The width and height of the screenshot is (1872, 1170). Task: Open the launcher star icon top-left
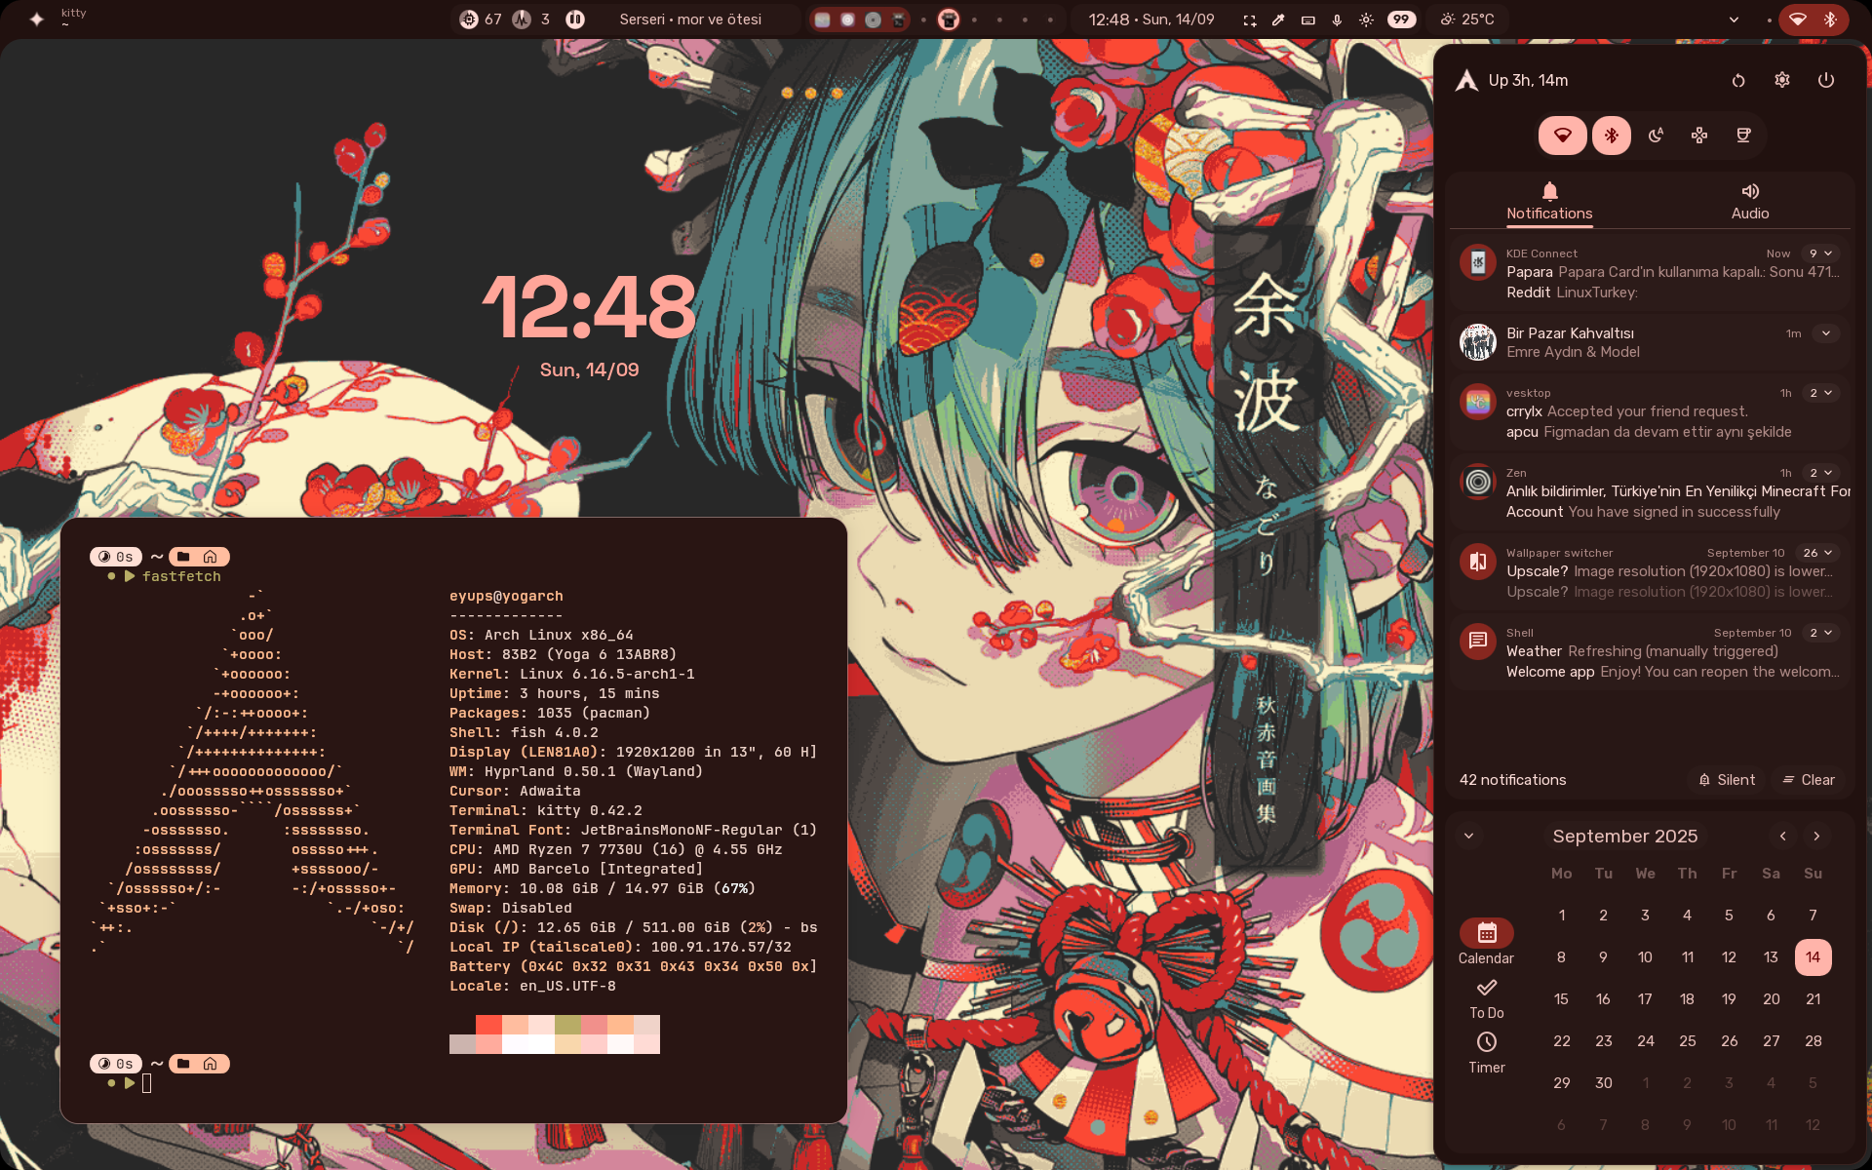(36, 19)
